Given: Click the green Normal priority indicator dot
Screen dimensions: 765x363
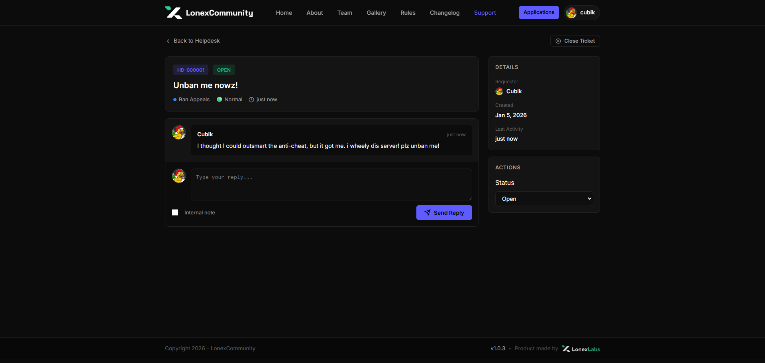Looking at the screenshot, I should tap(219, 99).
